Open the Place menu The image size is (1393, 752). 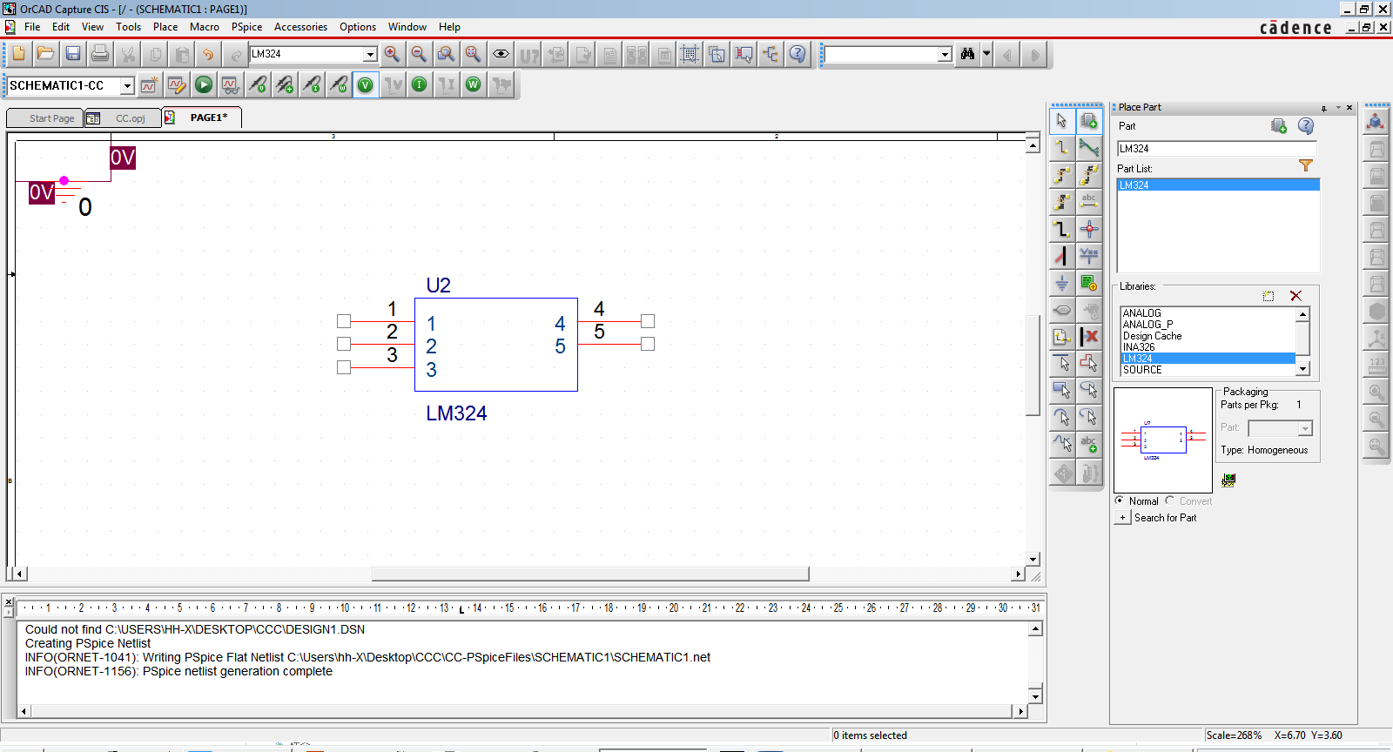[x=165, y=27]
